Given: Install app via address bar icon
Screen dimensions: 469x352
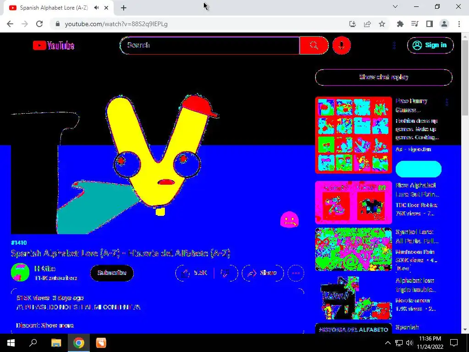Looking at the screenshot, I should click(x=353, y=24).
